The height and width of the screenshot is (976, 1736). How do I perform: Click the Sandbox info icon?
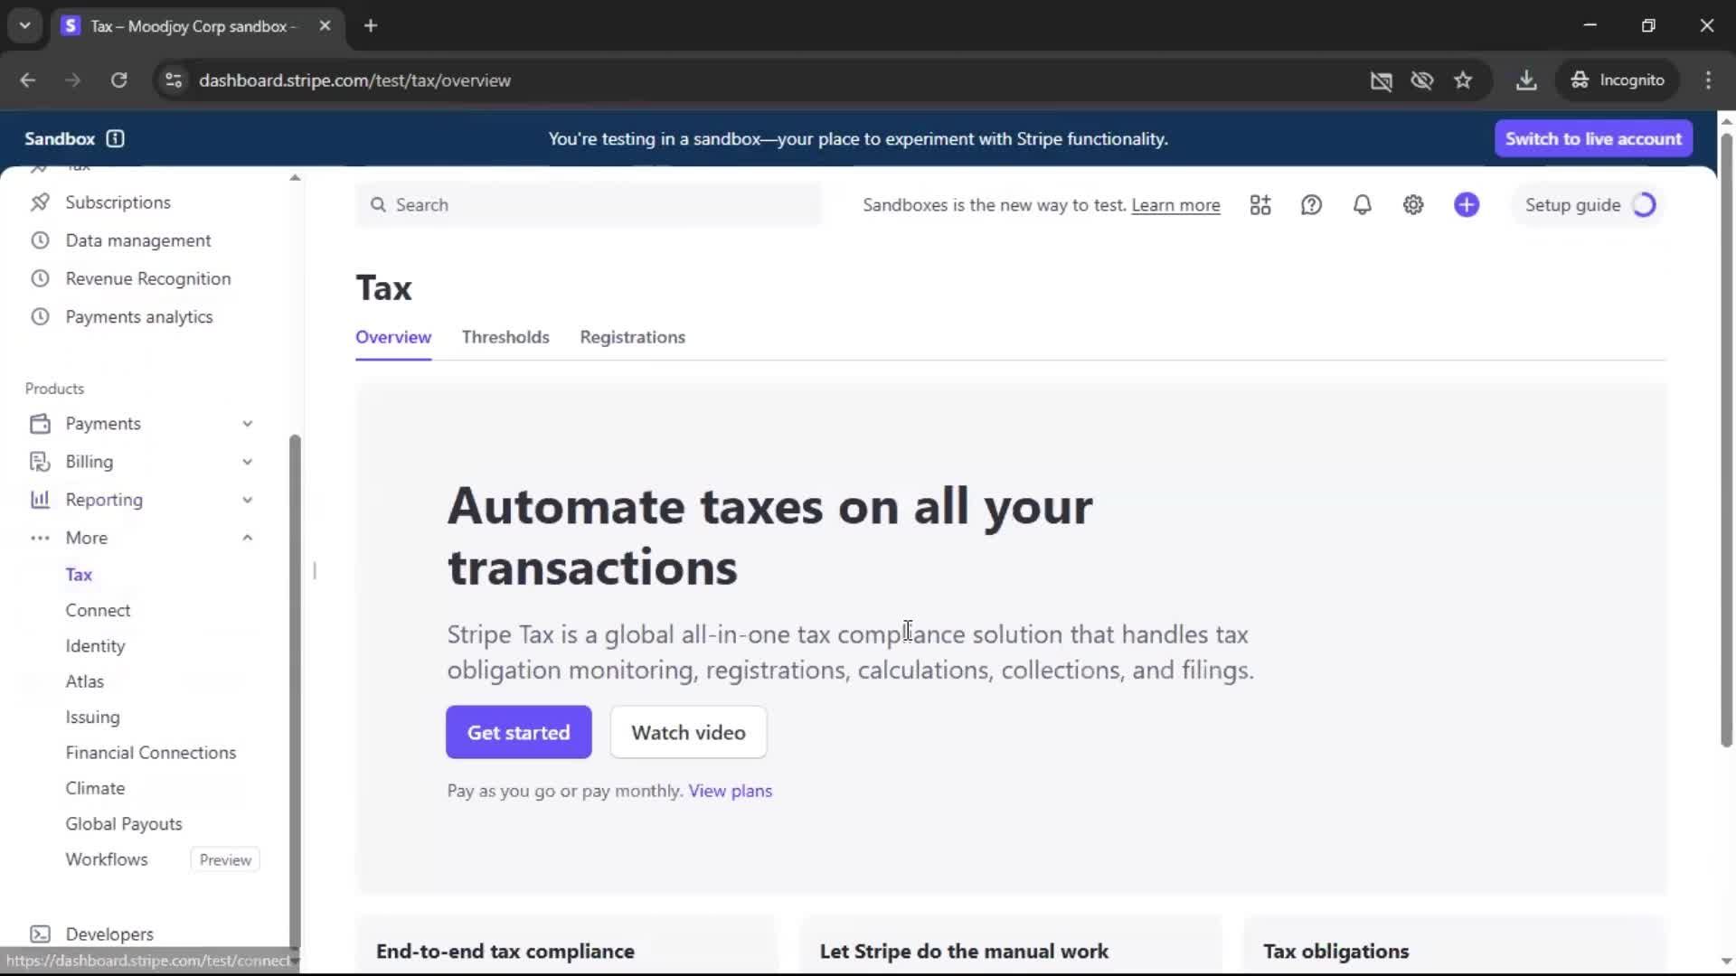115,138
